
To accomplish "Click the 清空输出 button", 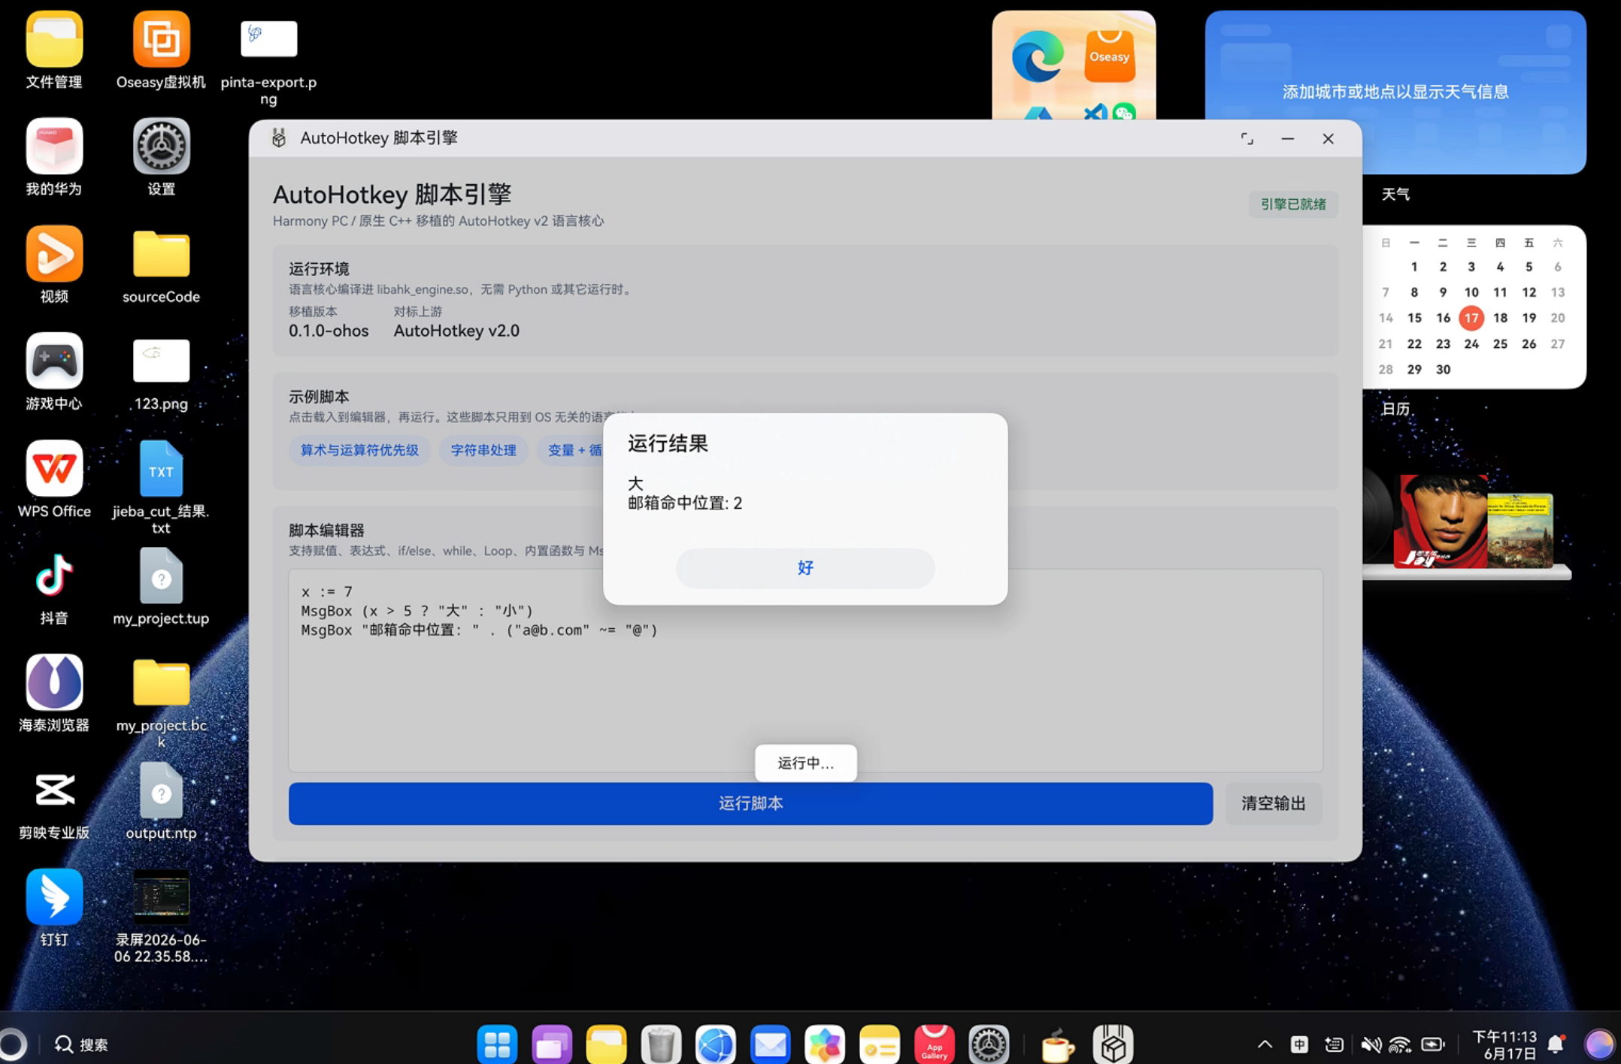I will pos(1273,803).
